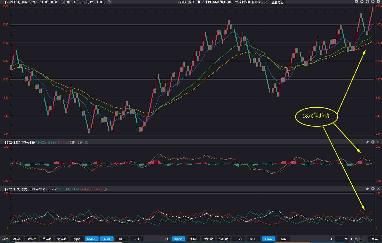Switch the sub-chart to KDJ
The width and height of the screenshot is (382, 243).
(122, 239)
